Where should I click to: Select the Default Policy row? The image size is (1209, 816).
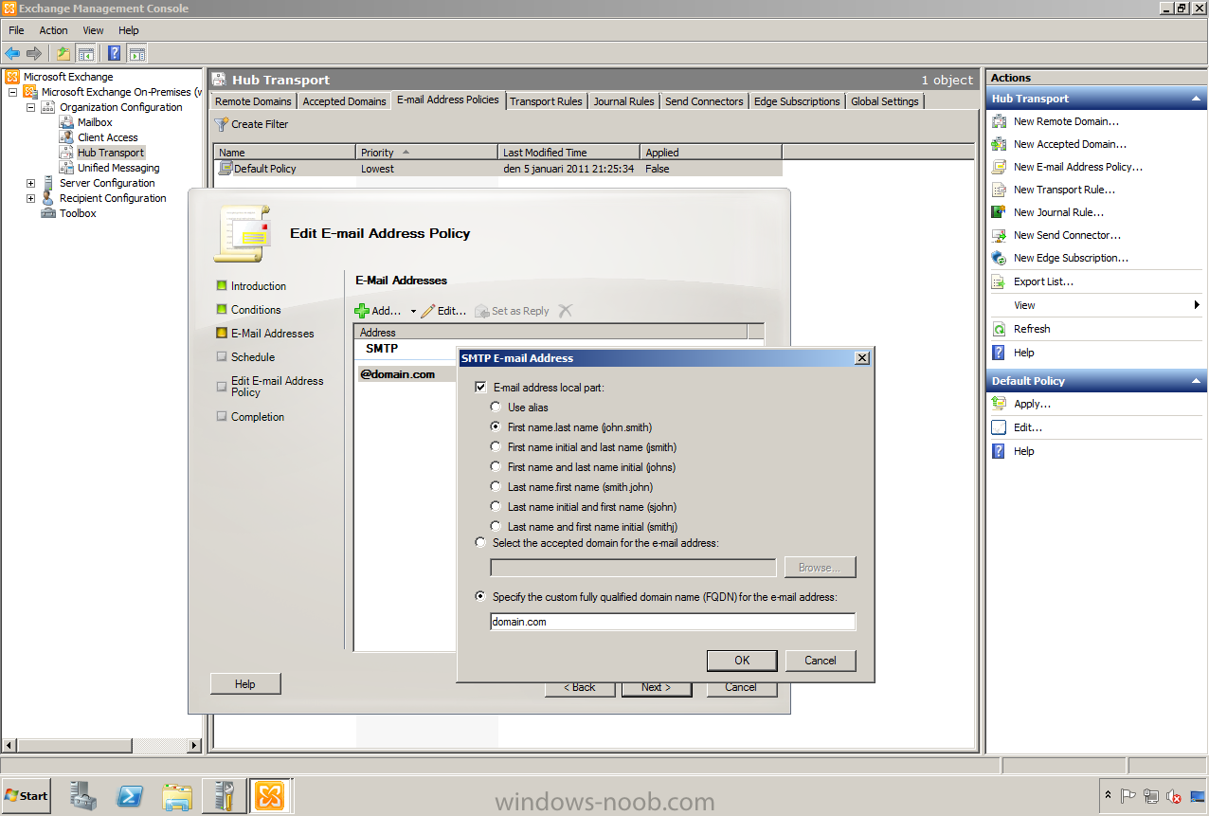click(x=499, y=169)
